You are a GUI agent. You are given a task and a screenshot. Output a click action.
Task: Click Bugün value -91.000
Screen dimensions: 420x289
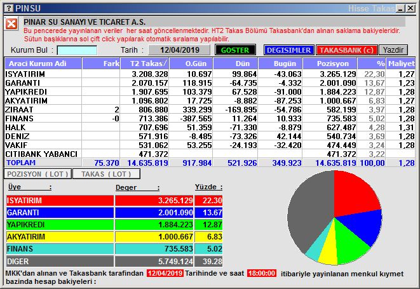point(287,91)
